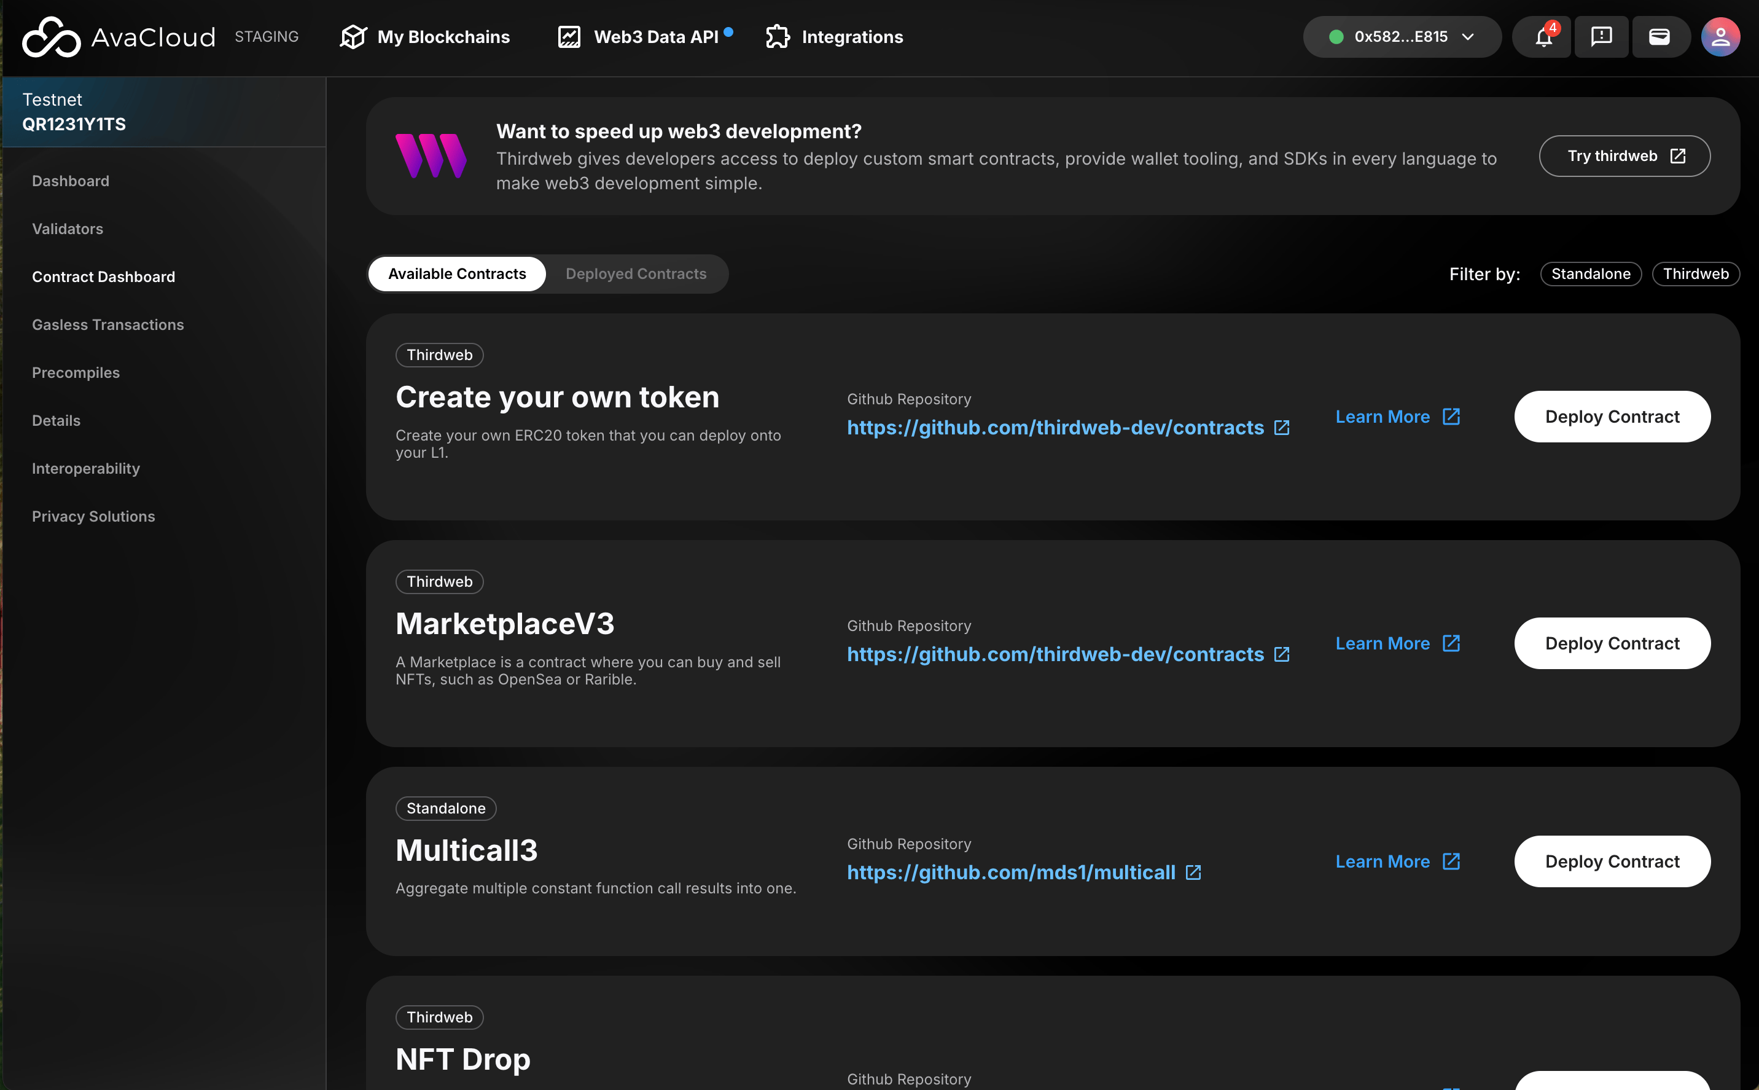This screenshot has width=1759, height=1090.
Task: Toggle the Standalone filter chip
Action: [1590, 274]
